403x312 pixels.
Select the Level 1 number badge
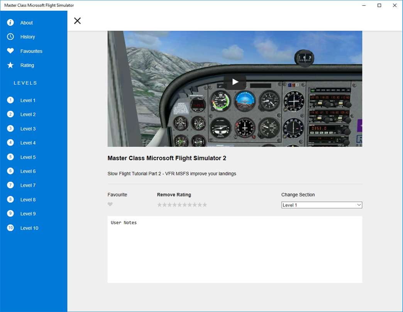click(10, 100)
